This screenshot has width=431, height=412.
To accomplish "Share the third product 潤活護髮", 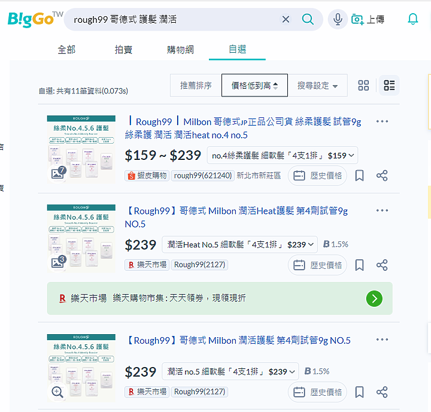I will pyautogui.click(x=382, y=392).
